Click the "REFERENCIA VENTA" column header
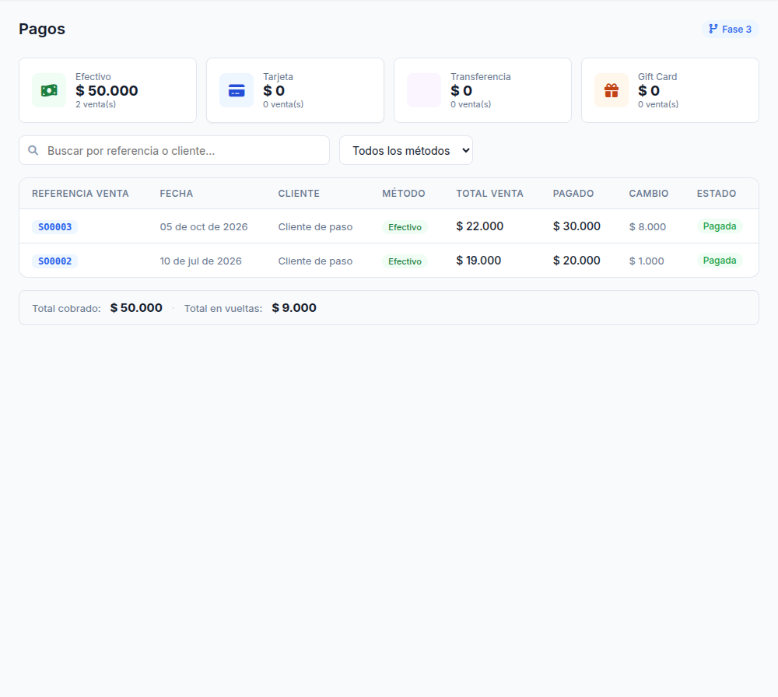Screen dimensions: 778x697 tap(80, 194)
